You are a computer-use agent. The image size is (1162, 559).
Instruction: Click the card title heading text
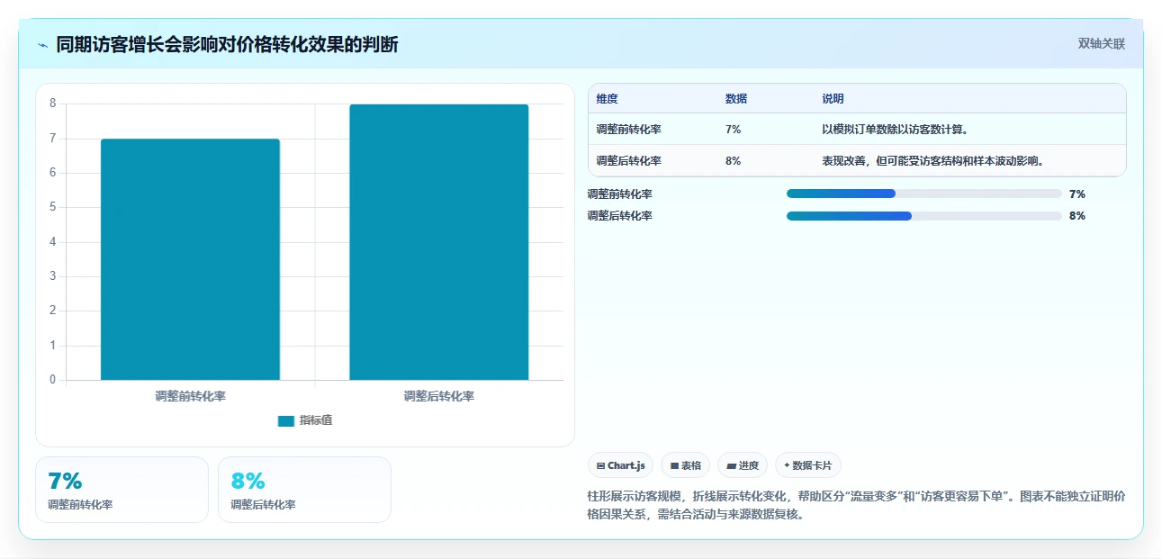227,45
